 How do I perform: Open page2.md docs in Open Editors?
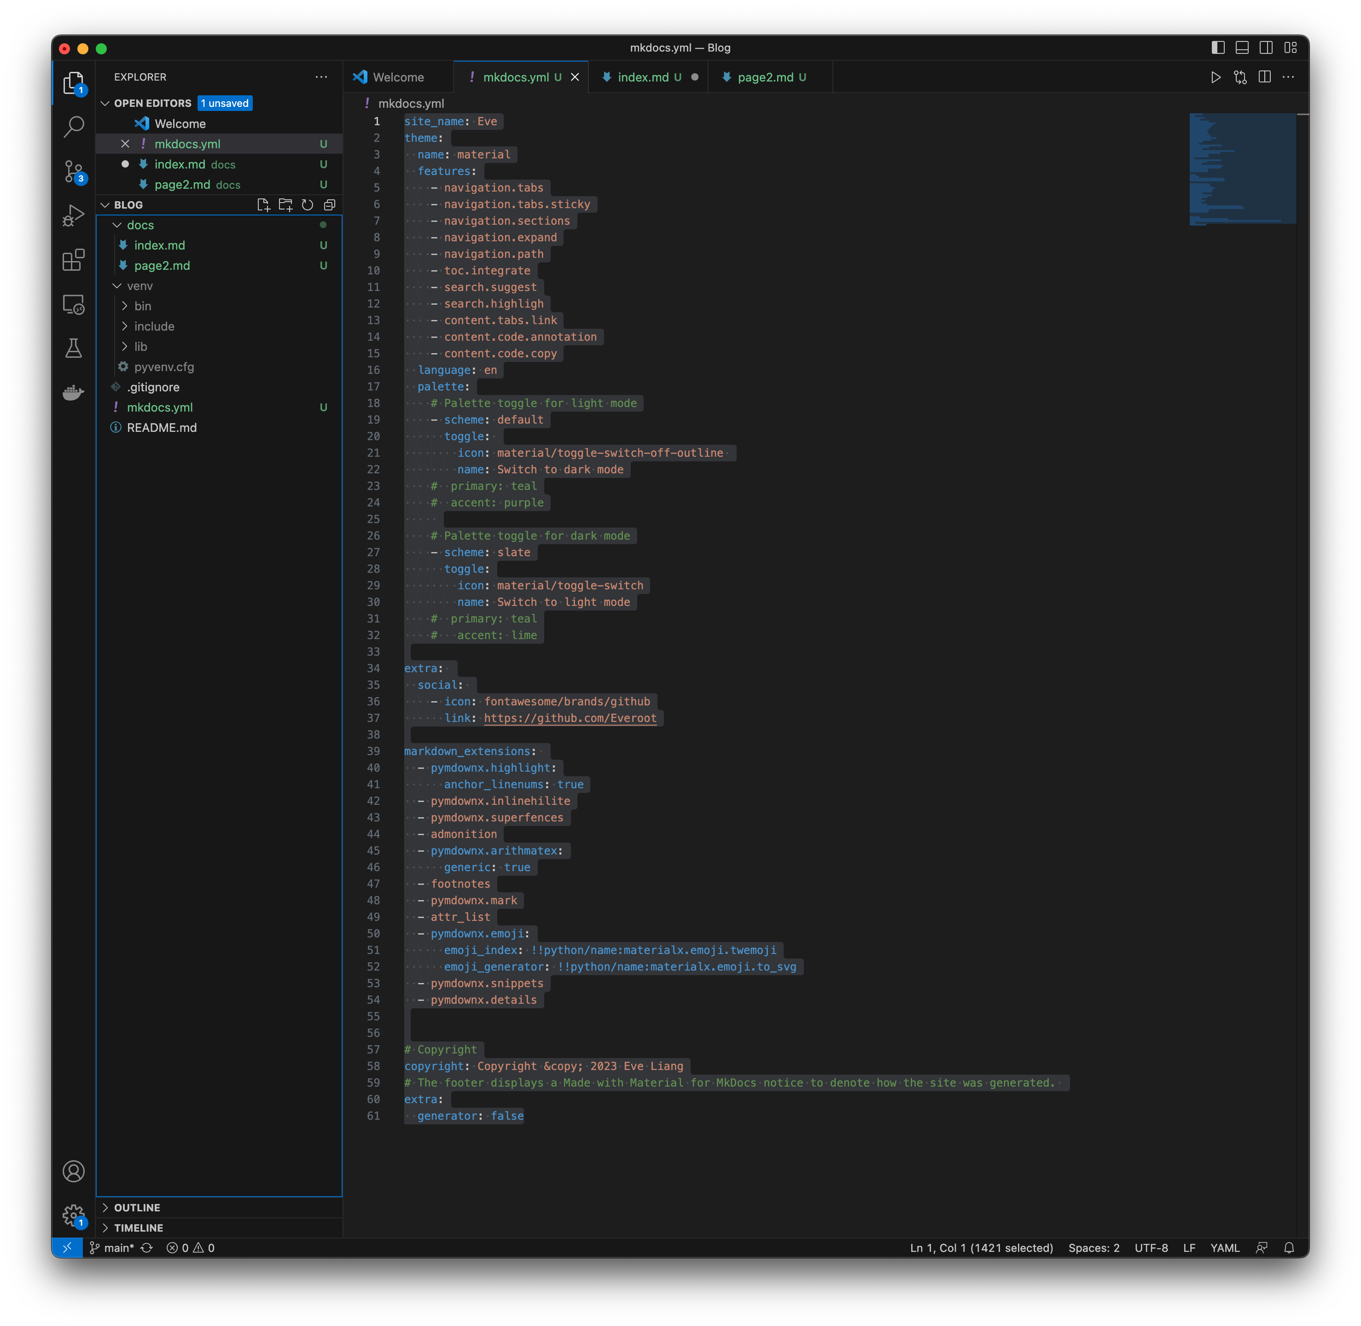(219, 184)
